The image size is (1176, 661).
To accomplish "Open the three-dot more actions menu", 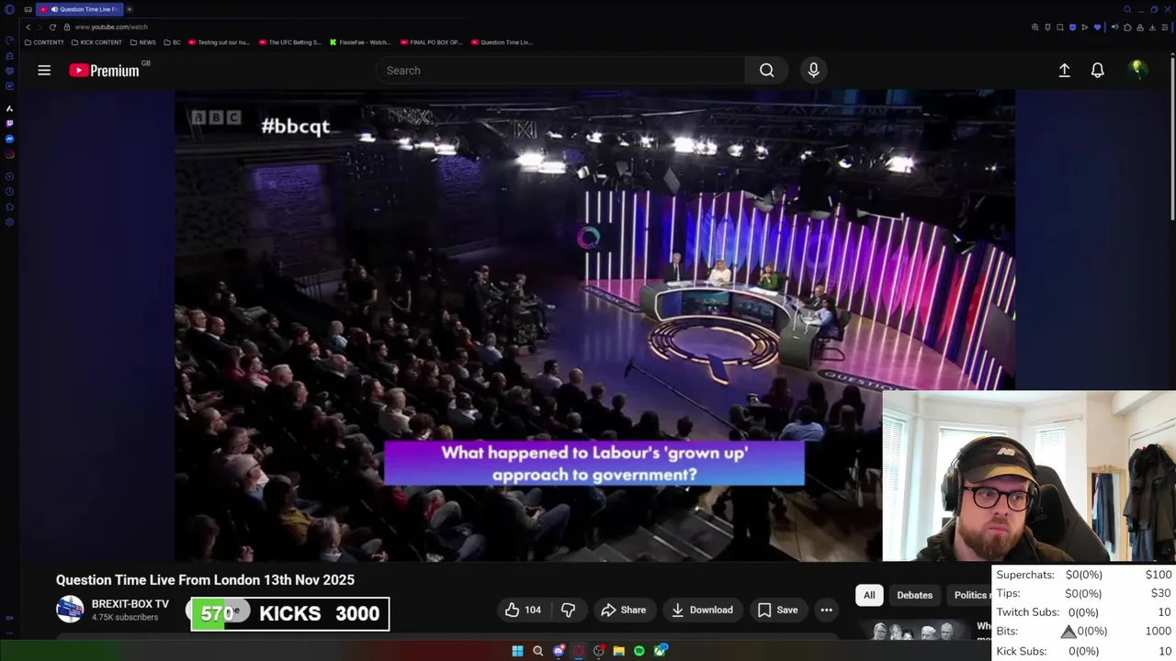I will 826,610.
